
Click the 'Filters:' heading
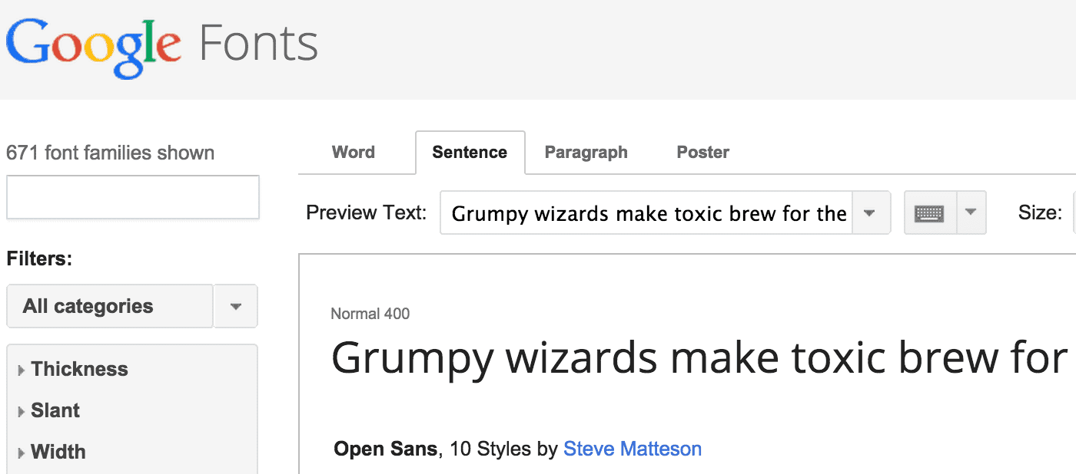click(x=39, y=258)
